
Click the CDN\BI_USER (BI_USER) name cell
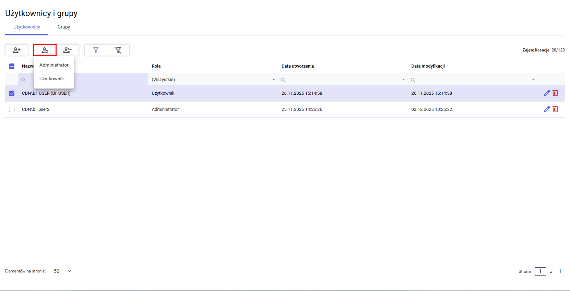point(46,93)
